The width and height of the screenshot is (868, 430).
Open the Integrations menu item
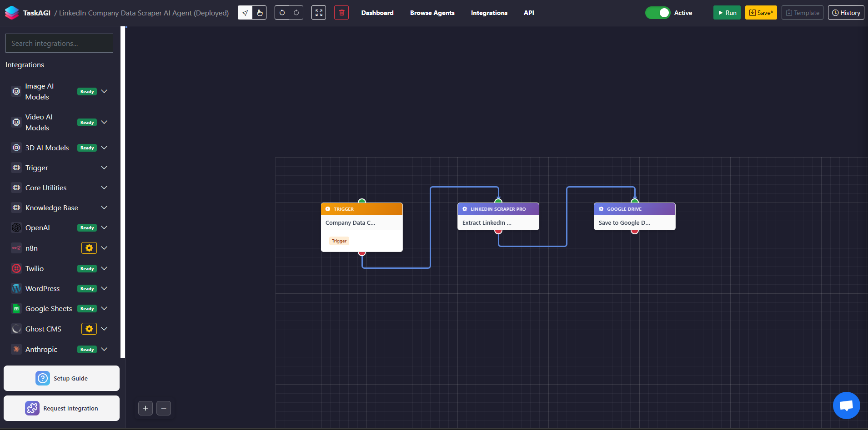(x=489, y=13)
